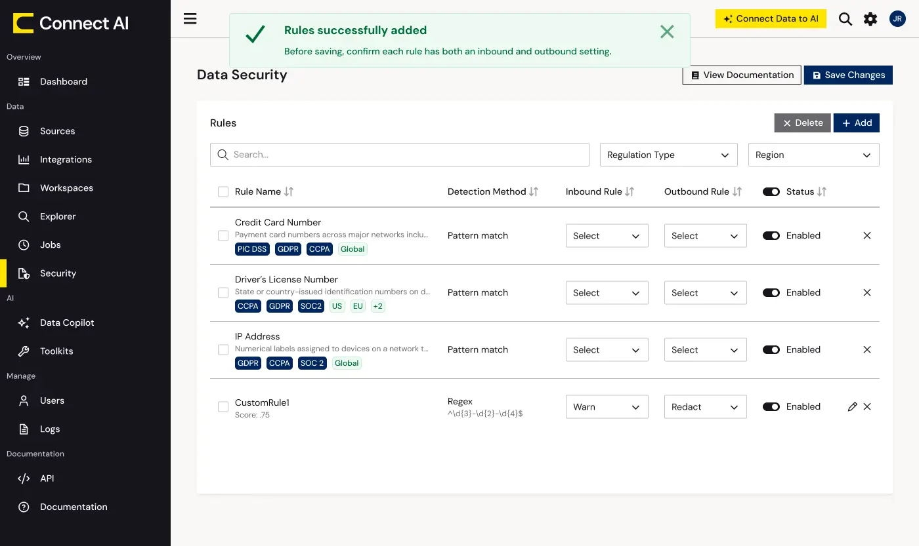This screenshot has height=546, width=919.
Task: Sort by Rule Name arrows
Action: point(289,191)
